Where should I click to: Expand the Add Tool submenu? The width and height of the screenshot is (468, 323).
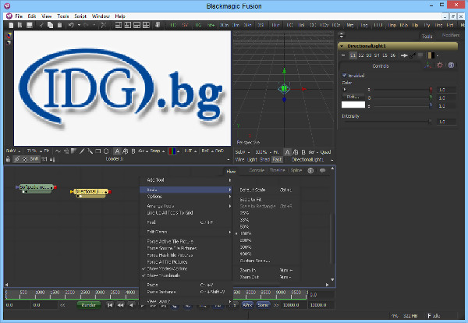(x=187, y=180)
